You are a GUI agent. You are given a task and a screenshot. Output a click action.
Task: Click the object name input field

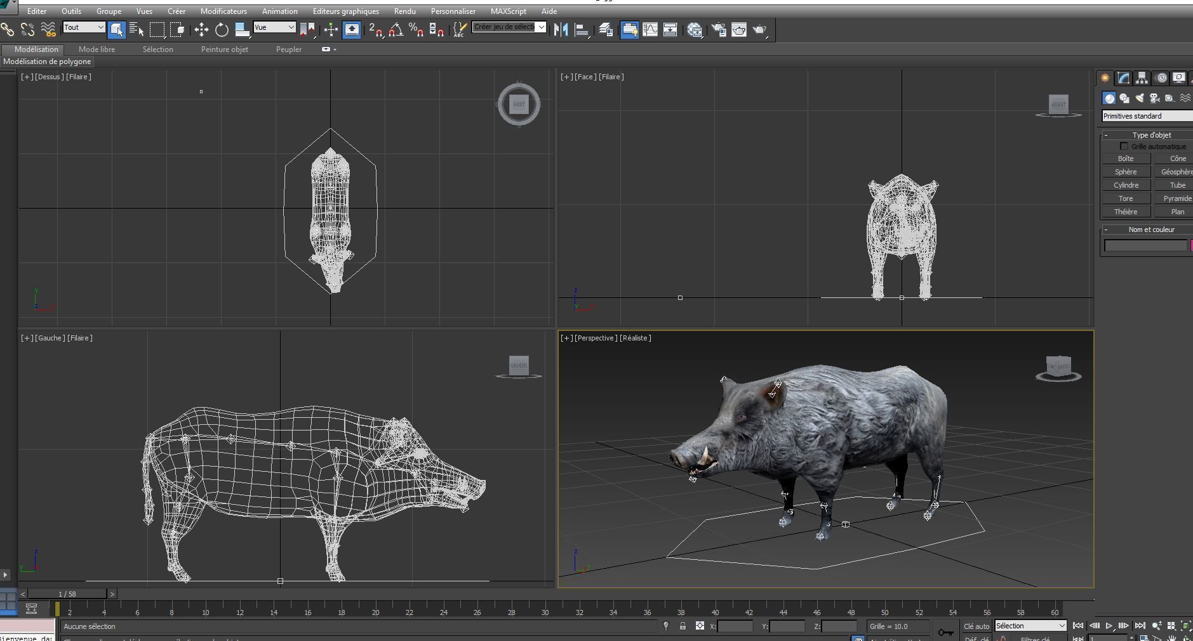tap(1145, 245)
